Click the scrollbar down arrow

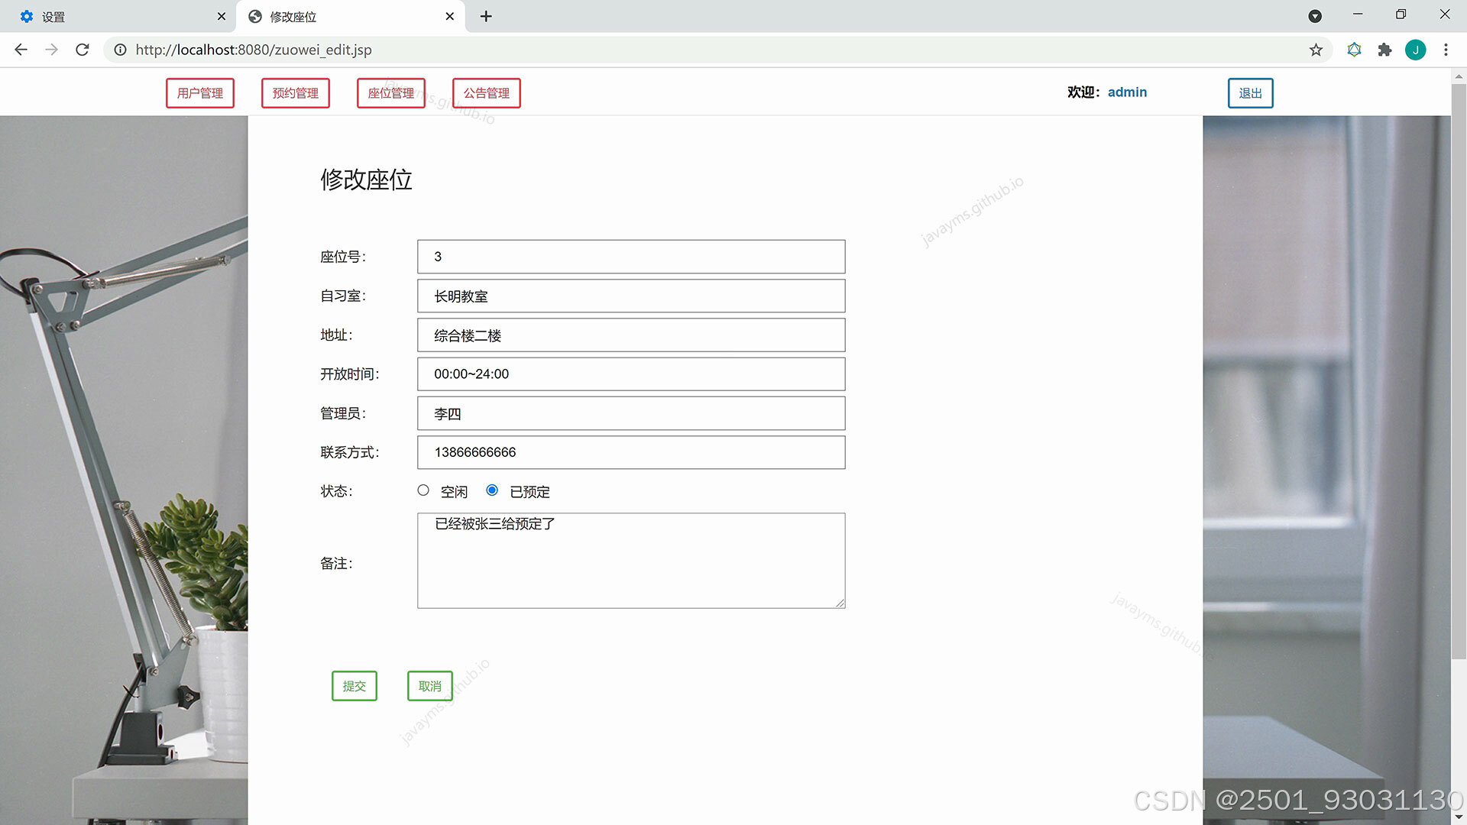coord(1459,817)
